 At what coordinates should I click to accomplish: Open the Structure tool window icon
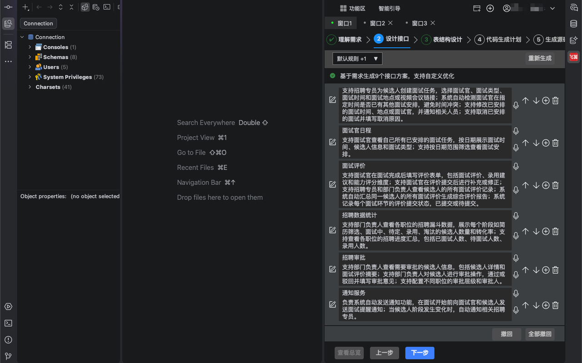pyautogui.click(x=8, y=45)
